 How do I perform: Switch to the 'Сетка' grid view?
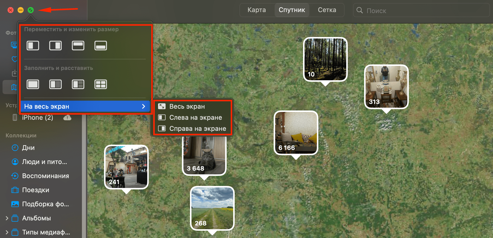pyautogui.click(x=327, y=10)
